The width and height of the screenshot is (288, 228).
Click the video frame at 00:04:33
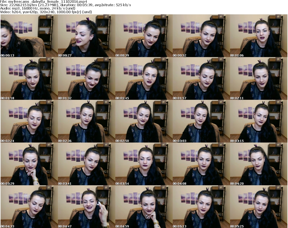tap(29, 207)
